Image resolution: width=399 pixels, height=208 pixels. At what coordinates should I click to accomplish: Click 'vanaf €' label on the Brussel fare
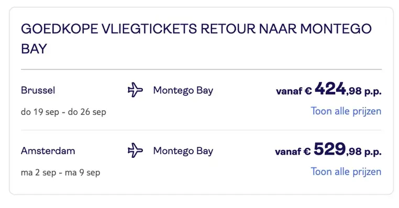[294, 91]
